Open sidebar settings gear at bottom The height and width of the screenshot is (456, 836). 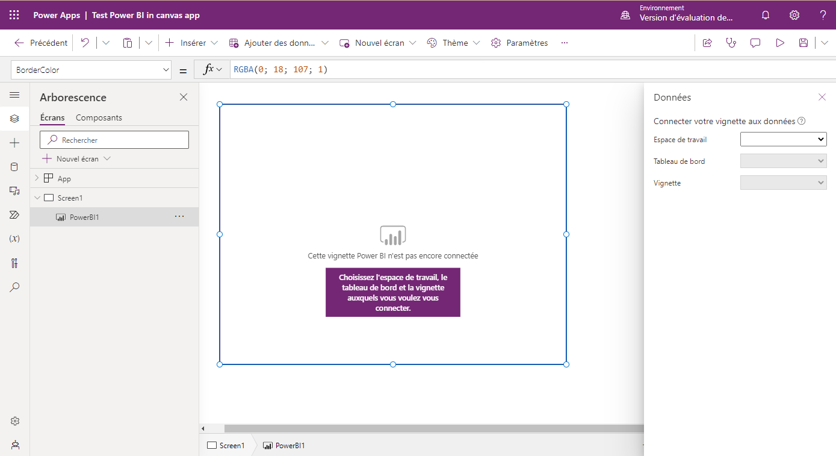15,421
